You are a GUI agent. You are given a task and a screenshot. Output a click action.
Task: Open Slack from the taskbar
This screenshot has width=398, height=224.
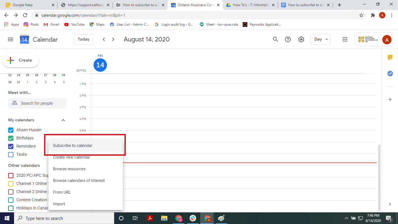click(193, 218)
